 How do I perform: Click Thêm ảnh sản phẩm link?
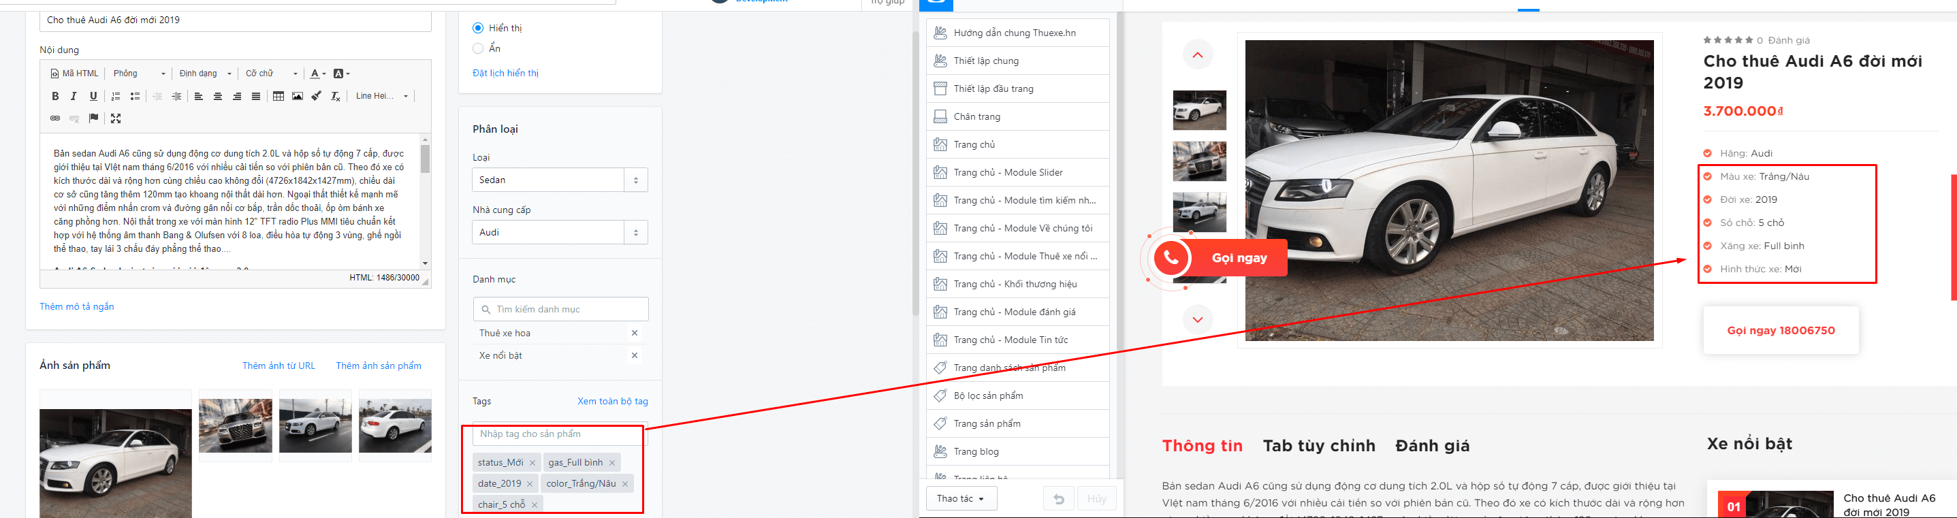pos(379,366)
